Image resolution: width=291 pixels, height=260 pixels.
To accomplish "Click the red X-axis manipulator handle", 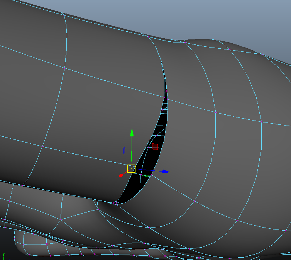I will (x=121, y=175).
